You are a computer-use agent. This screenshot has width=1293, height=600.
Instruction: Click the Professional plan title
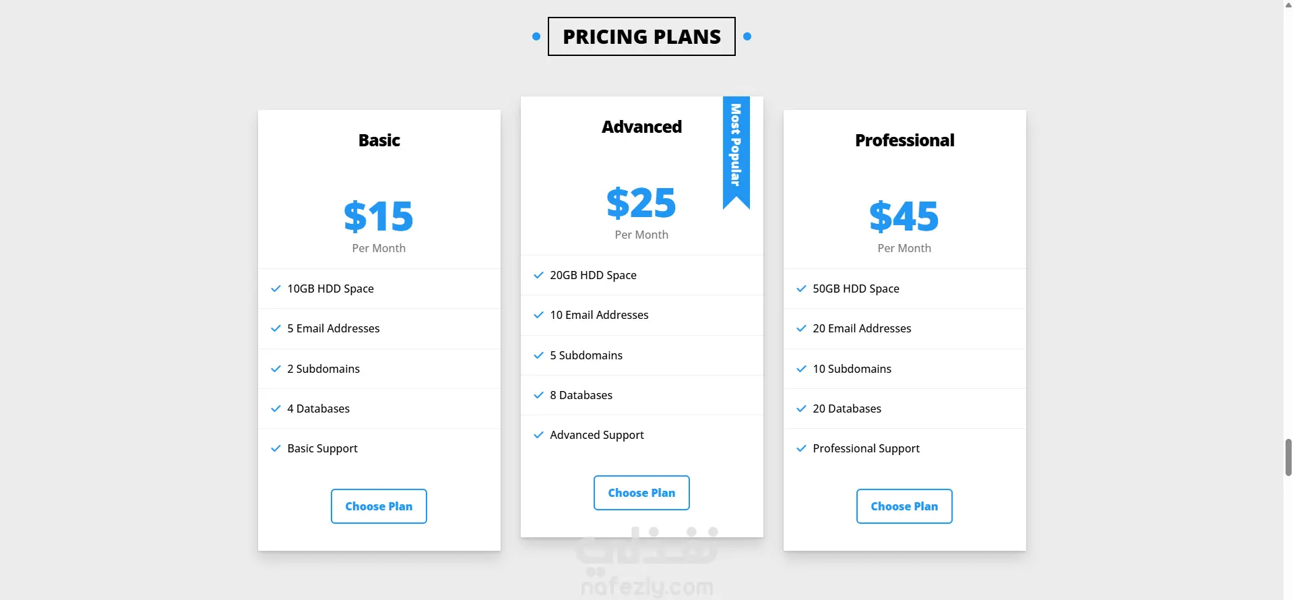(x=904, y=140)
